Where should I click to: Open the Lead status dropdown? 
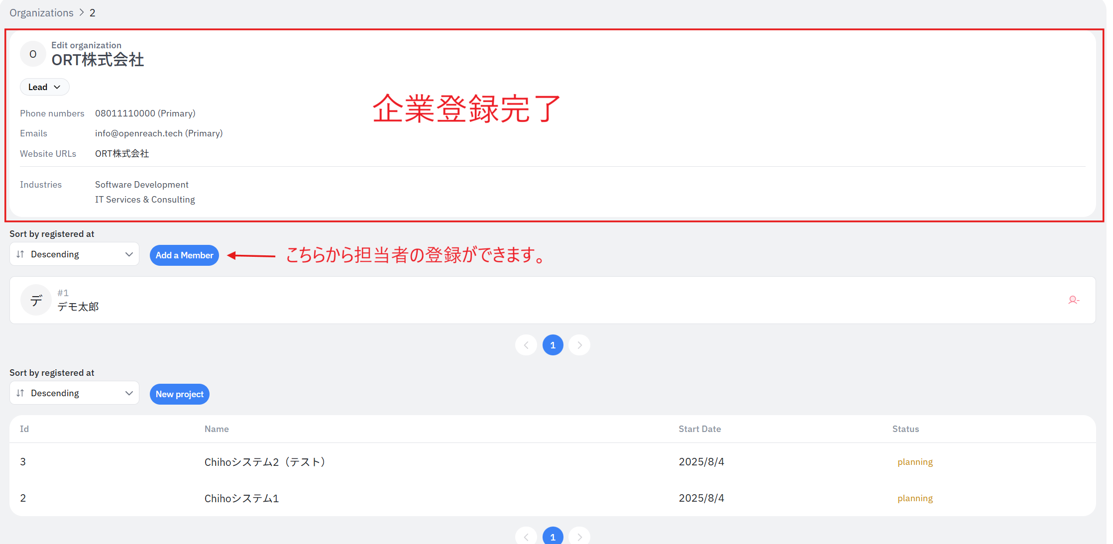pos(44,87)
